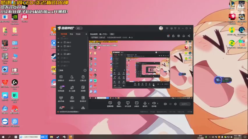
Task: Open the 多人连麦 tool
Action: click(72, 88)
